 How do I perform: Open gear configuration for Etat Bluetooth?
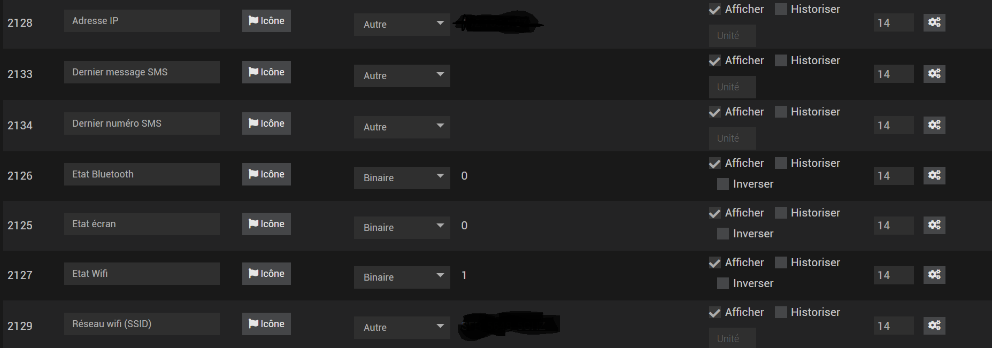point(934,175)
